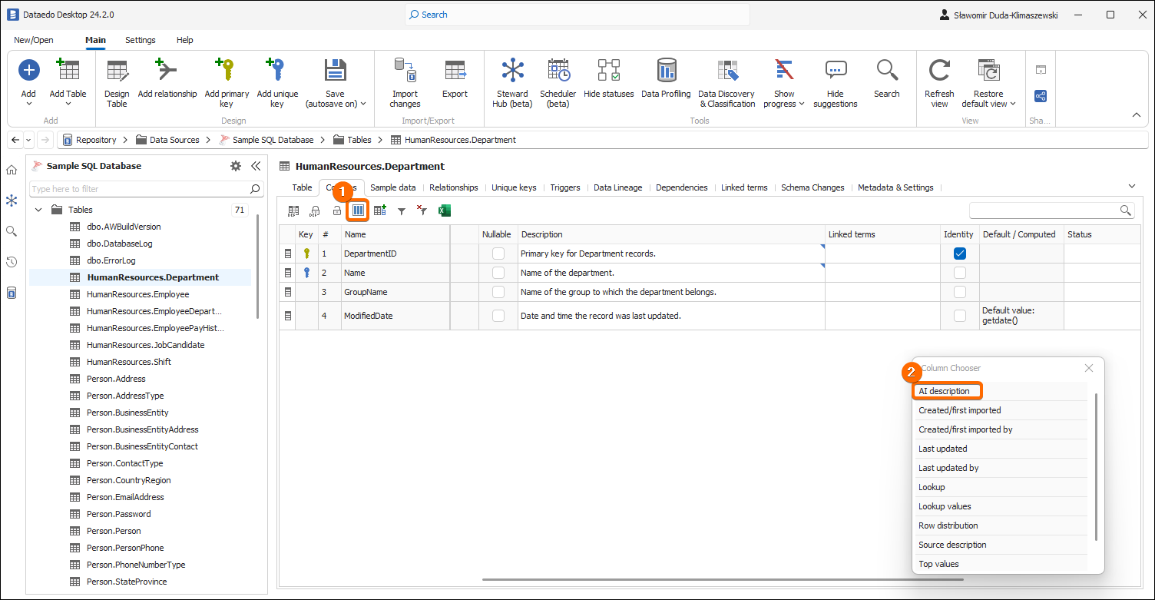1155x600 pixels.
Task: Click the Add Table icon
Action: coord(68,70)
